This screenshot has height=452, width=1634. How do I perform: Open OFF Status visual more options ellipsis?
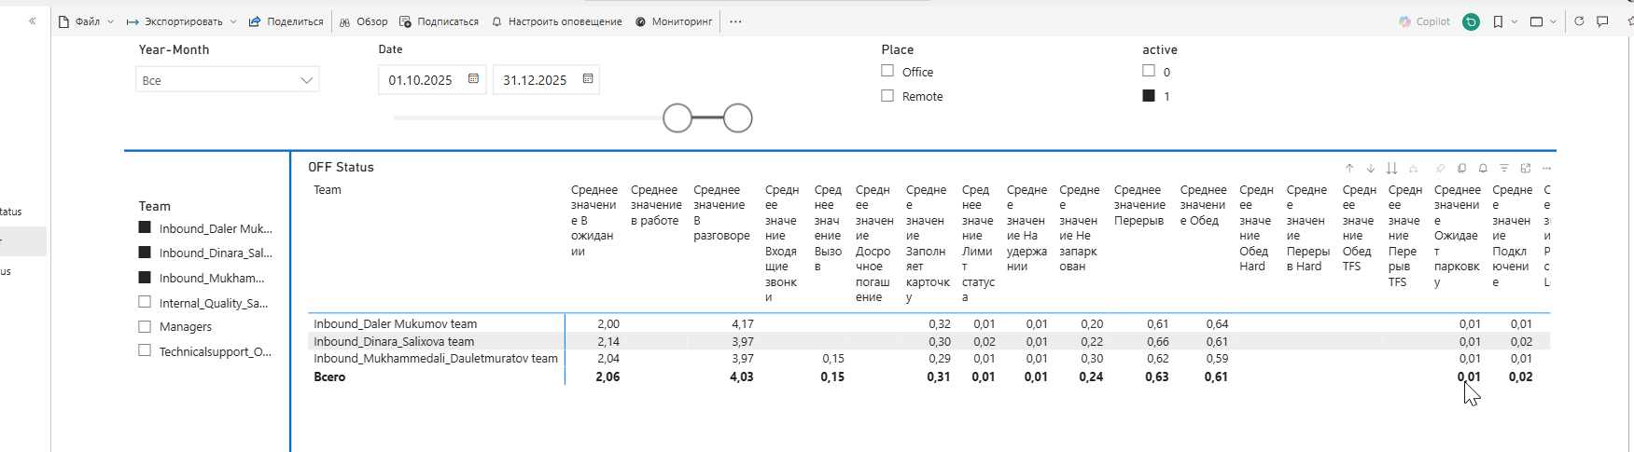(x=1547, y=169)
